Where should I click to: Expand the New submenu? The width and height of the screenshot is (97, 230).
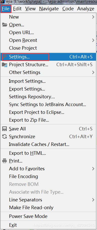[48, 17]
